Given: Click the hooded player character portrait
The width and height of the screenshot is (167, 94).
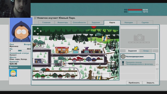Looking at the screenshot, I should click(21, 30).
